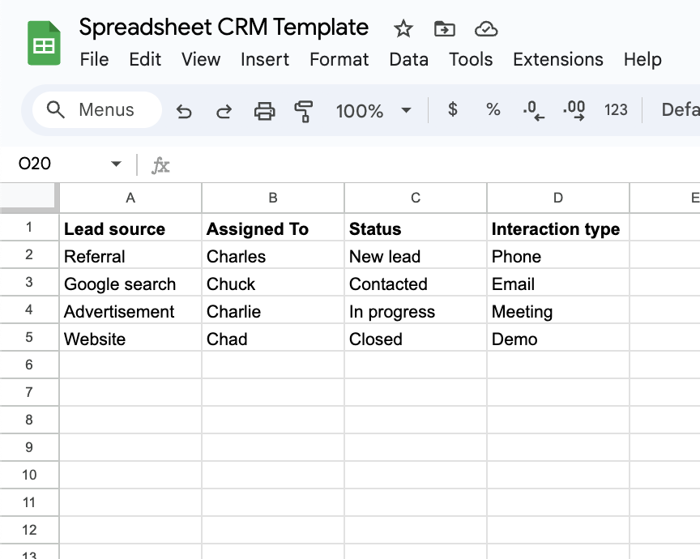Click the Google Sheets home logo
The image size is (700, 559).
coord(45,43)
